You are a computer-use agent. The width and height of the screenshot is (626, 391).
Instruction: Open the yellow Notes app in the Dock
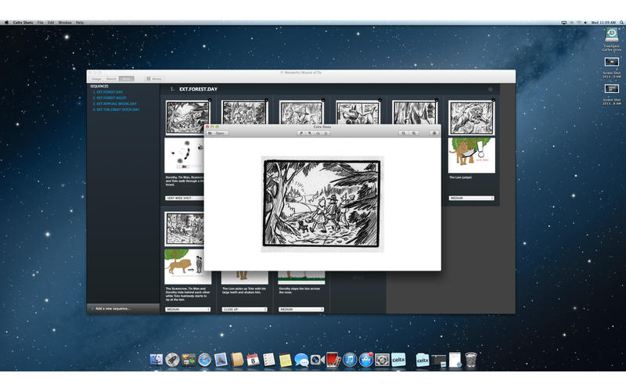pos(285,360)
